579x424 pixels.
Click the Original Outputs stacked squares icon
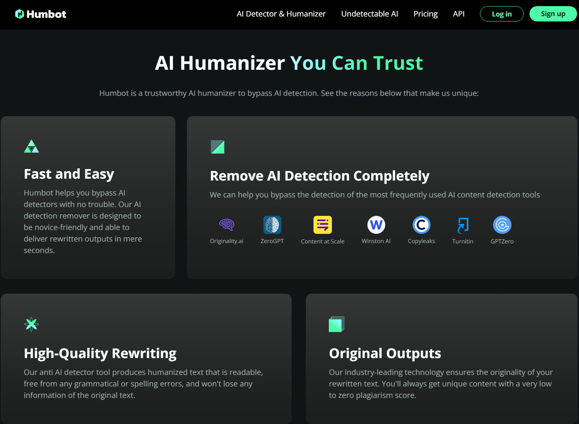tap(337, 324)
